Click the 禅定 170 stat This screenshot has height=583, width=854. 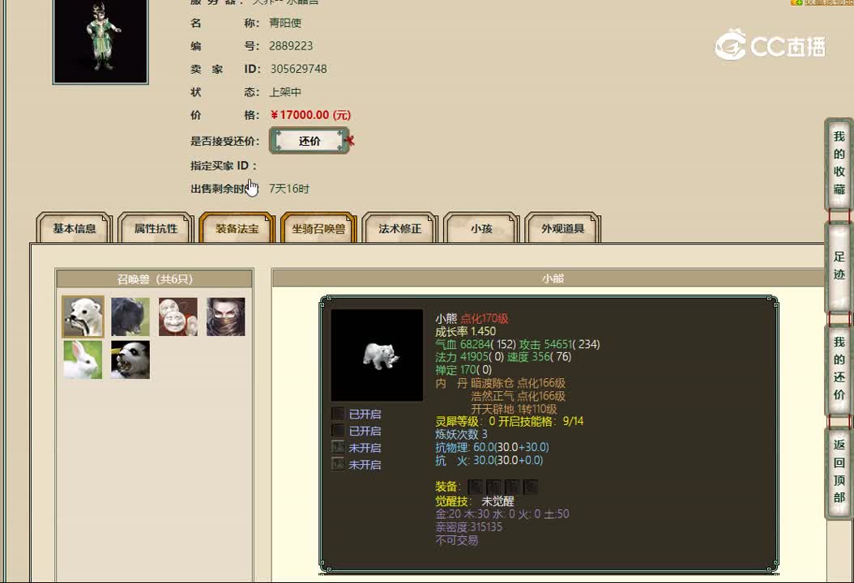pos(463,370)
